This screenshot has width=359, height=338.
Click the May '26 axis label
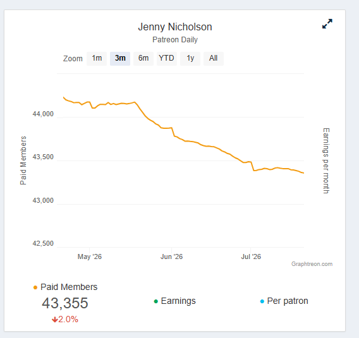tap(90, 257)
